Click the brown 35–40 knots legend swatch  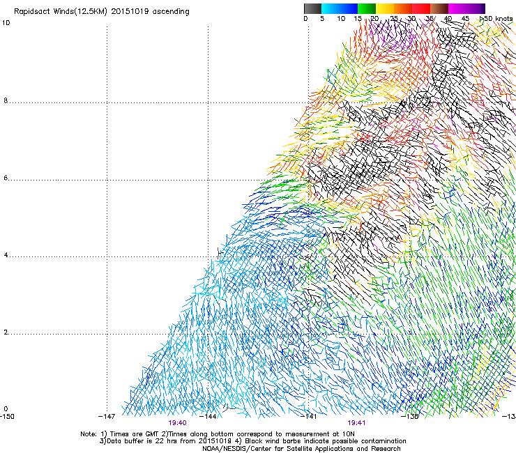point(439,8)
